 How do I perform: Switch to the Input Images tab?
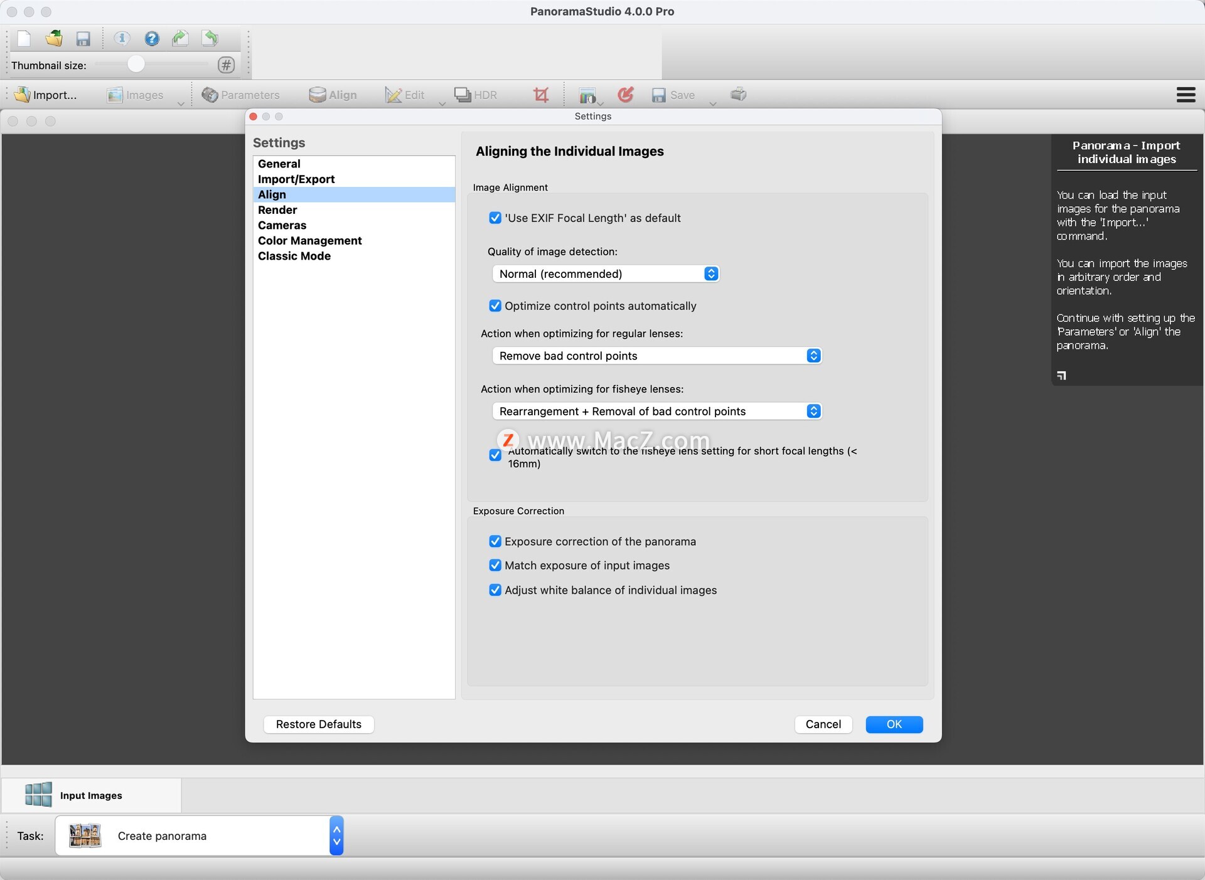pyautogui.click(x=92, y=795)
